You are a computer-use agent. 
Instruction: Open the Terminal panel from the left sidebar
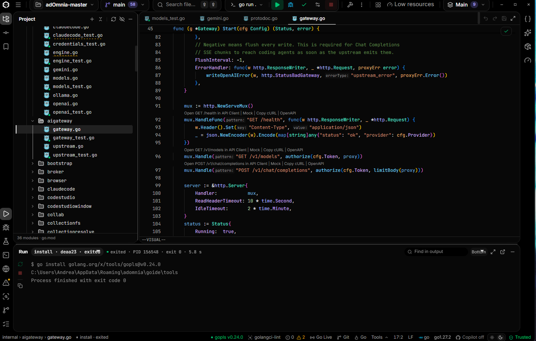(x=6, y=255)
